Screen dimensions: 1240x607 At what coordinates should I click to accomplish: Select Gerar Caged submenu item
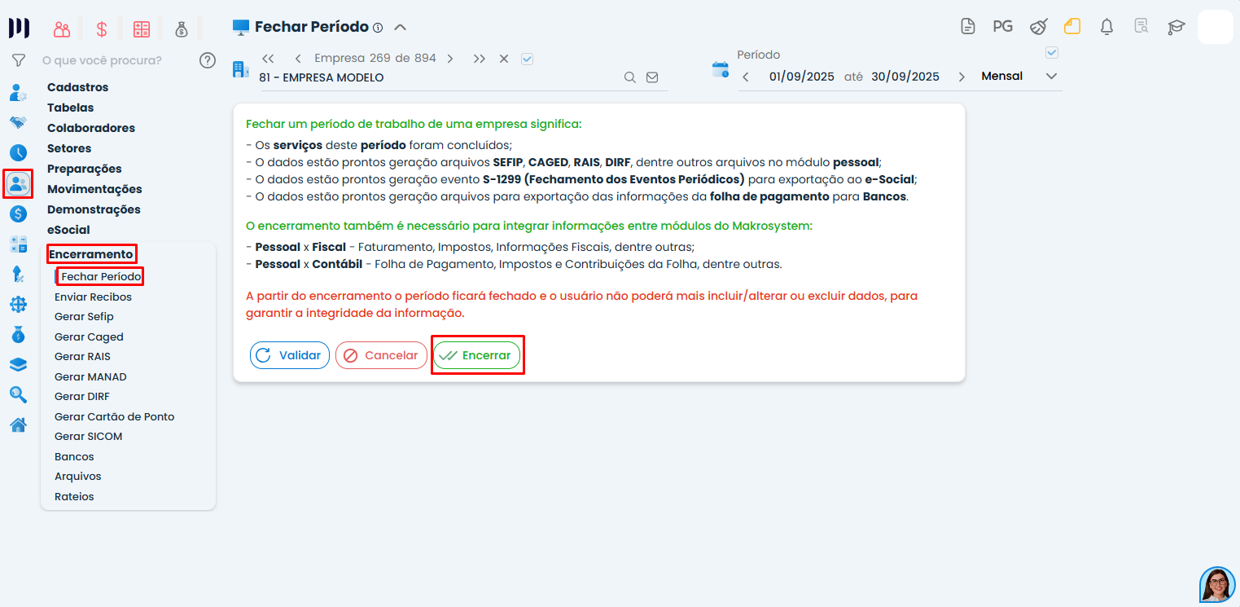89,336
